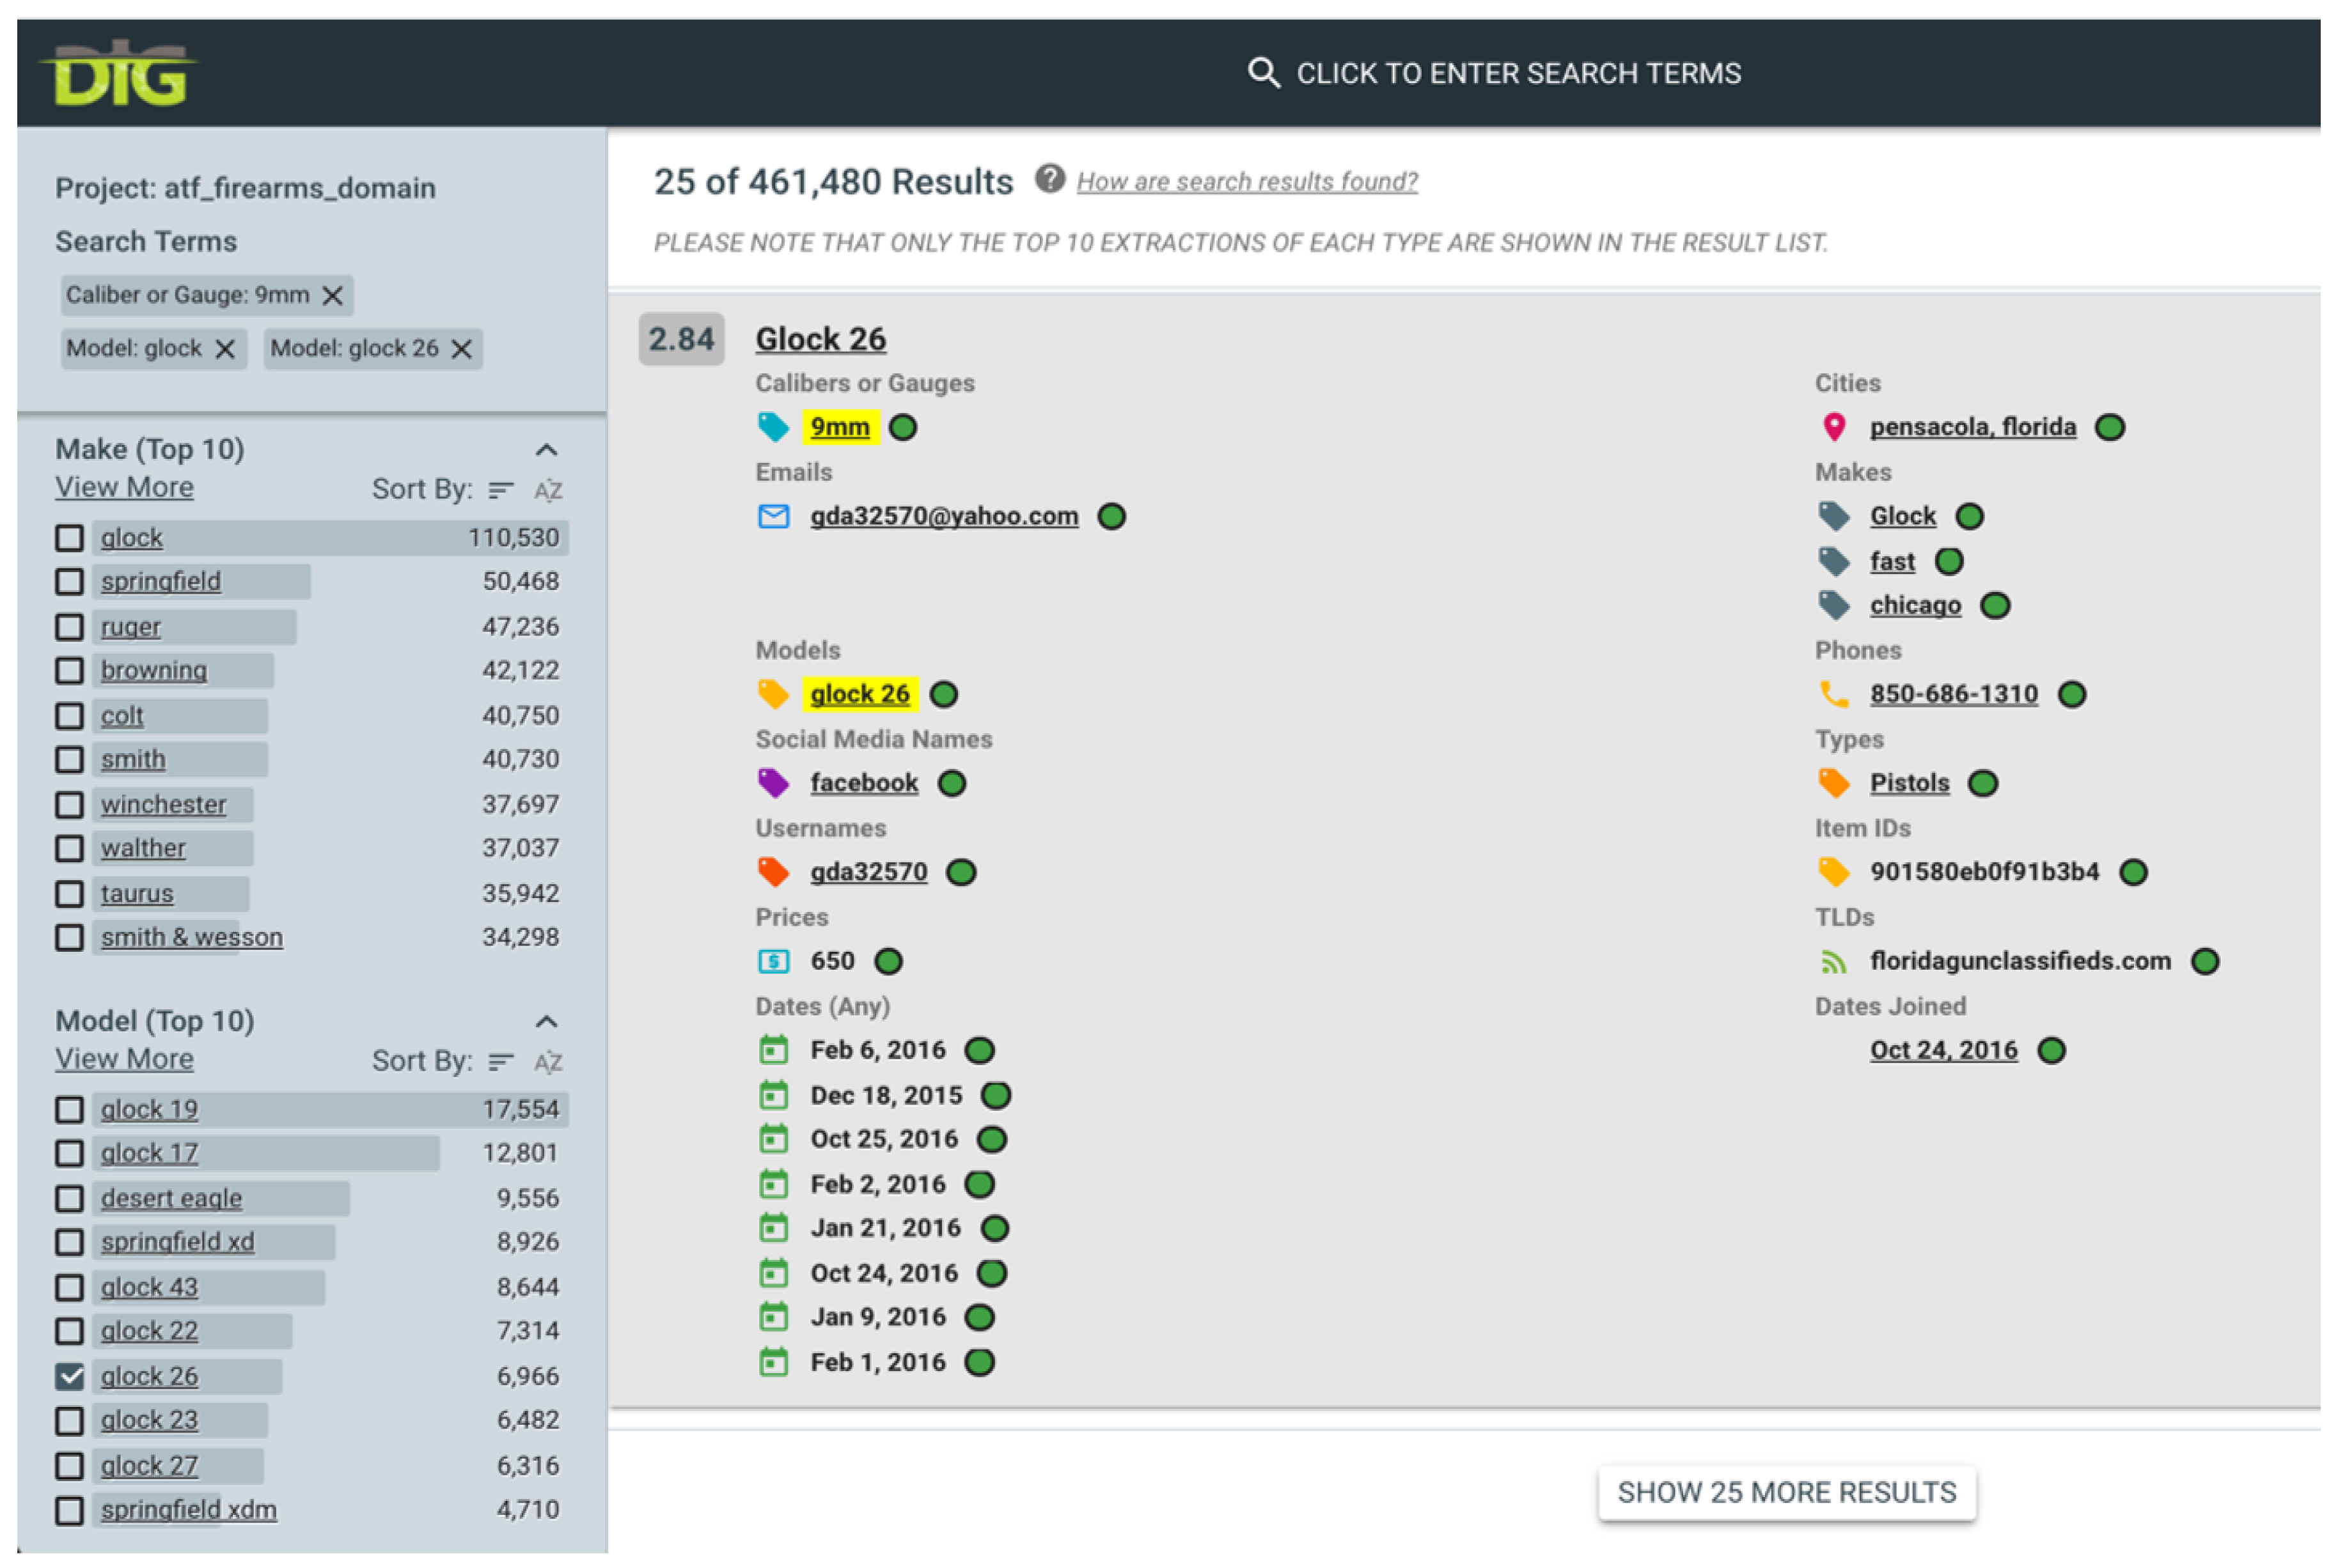Click the DIG logo
The image size is (2338, 1568).
[119, 73]
